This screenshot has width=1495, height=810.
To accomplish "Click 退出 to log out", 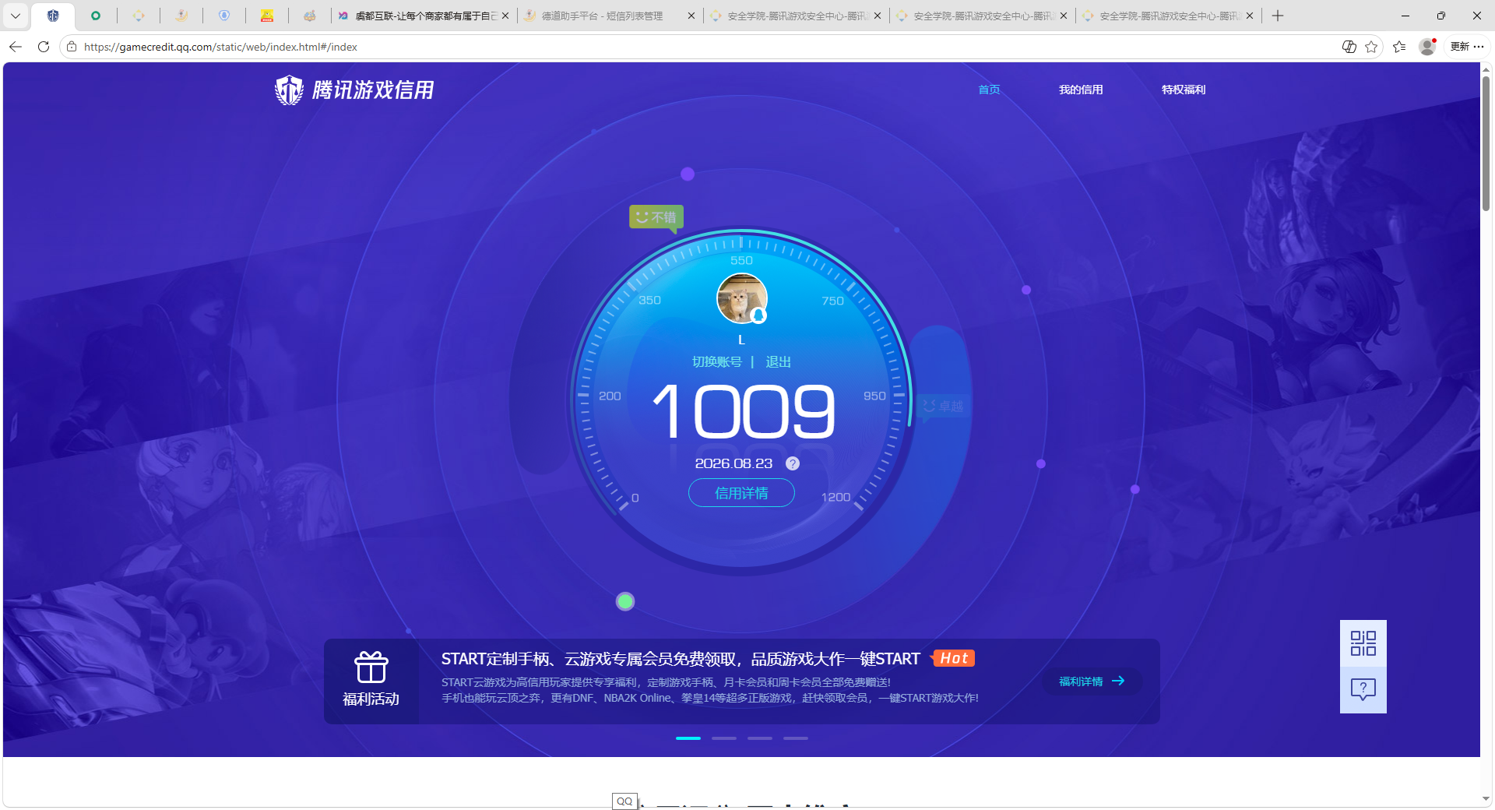I will pos(778,362).
